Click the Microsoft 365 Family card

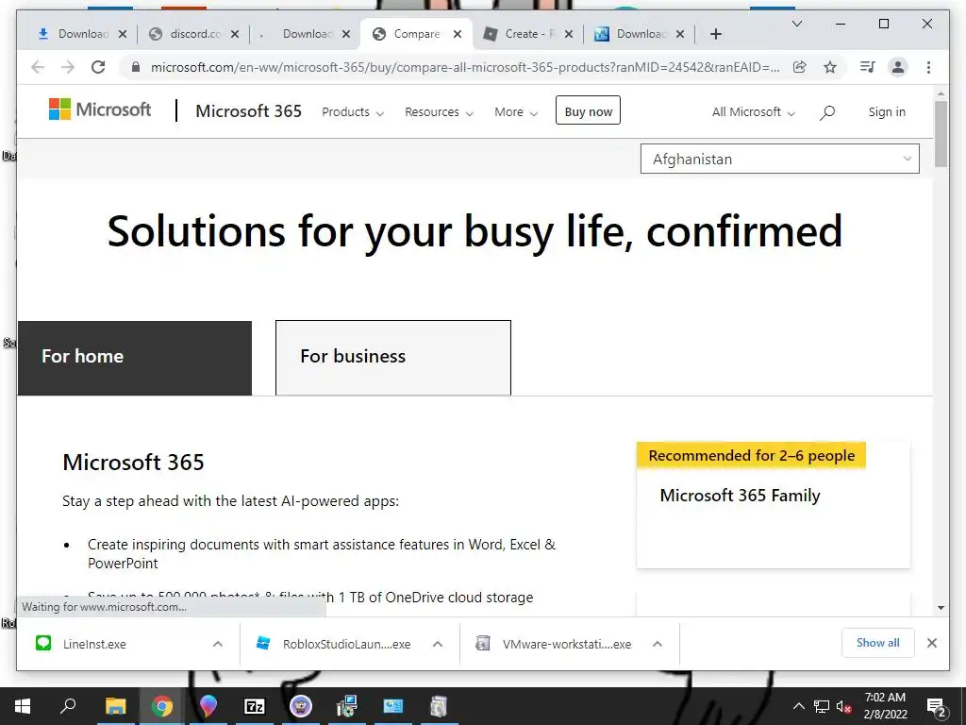click(x=774, y=505)
